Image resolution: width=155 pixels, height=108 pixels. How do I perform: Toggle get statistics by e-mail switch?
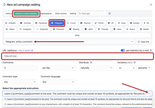pyautogui.click(x=123, y=50)
